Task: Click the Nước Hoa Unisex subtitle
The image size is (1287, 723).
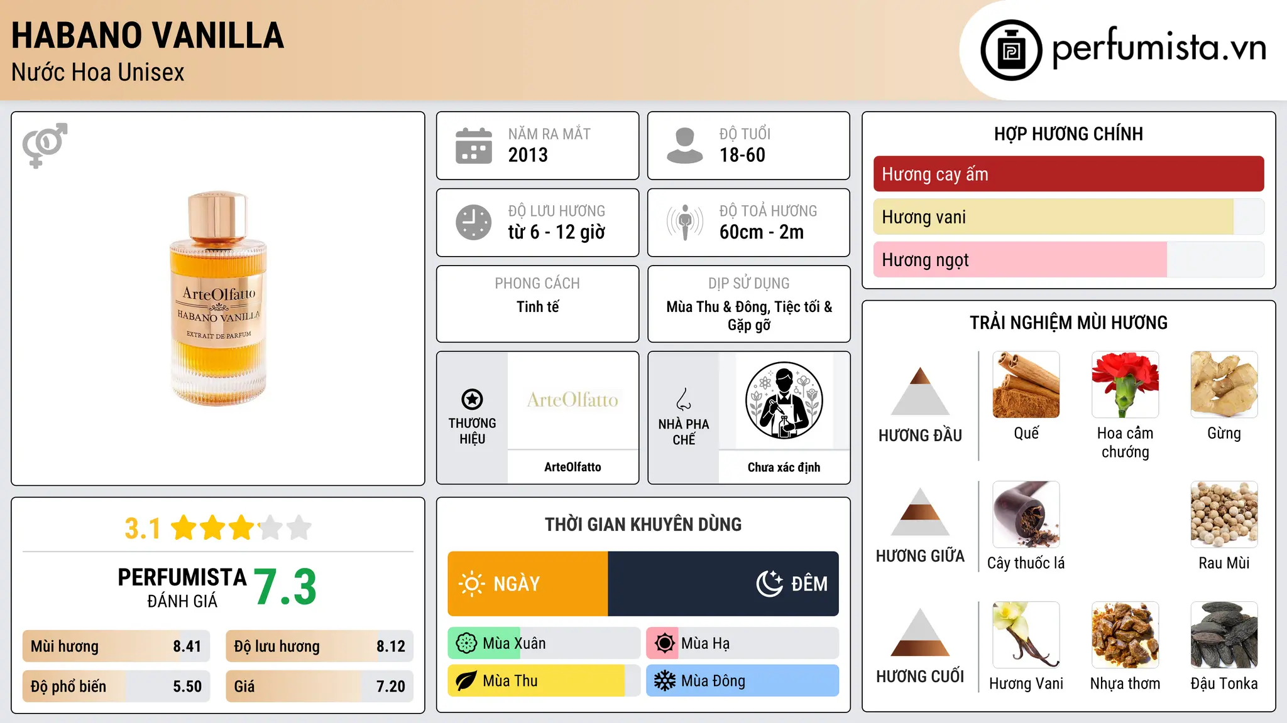Action: coord(98,72)
